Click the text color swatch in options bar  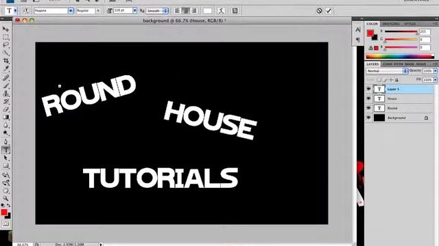tap(207, 11)
